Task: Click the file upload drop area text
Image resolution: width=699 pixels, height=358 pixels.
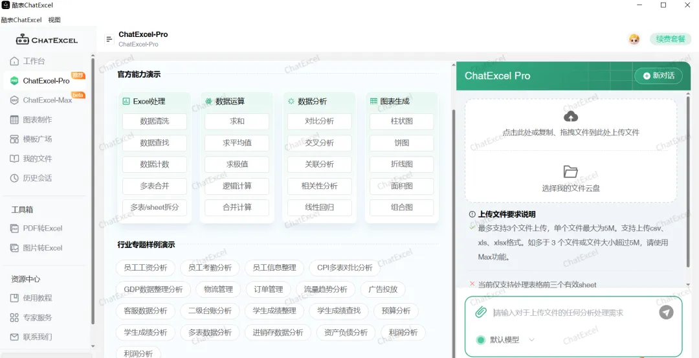Action: [571, 133]
